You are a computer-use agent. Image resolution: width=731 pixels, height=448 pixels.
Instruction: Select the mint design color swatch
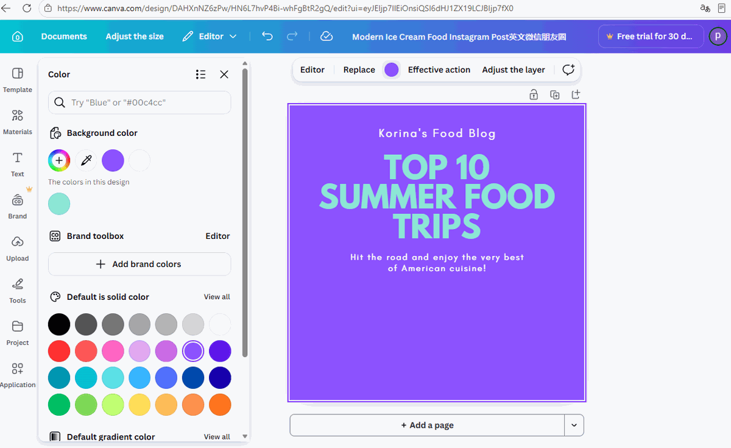pyautogui.click(x=59, y=204)
